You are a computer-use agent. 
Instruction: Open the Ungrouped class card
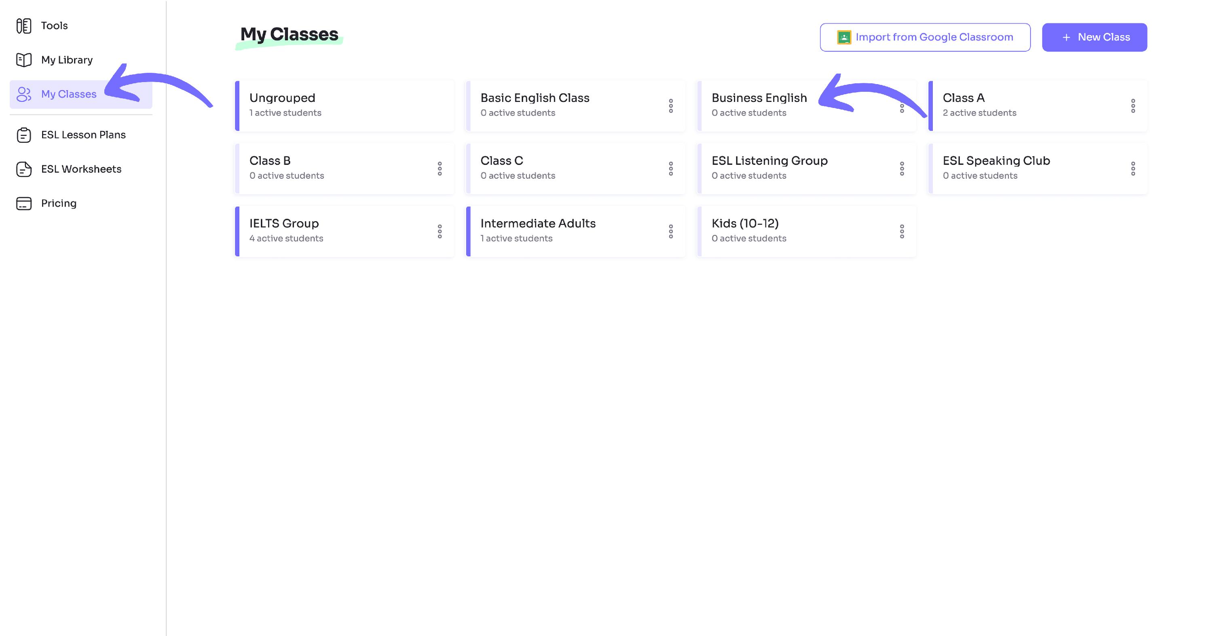[x=344, y=106]
